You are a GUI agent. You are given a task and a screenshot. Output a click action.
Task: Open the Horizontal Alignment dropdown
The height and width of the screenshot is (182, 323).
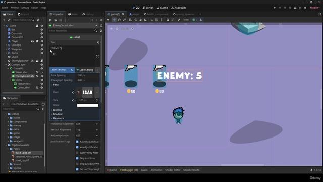pyautogui.click(x=87, y=124)
